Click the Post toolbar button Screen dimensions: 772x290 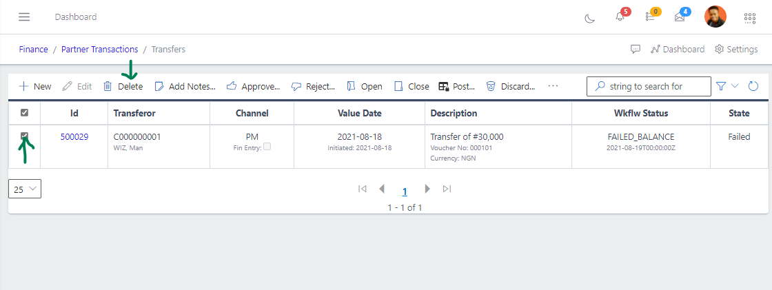pyautogui.click(x=456, y=86)
